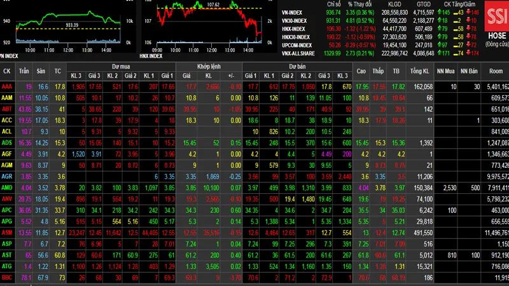Viewport: 509px width, 286px height.
Task: Click the % Thay đổi index header
Action: (359, 4)
